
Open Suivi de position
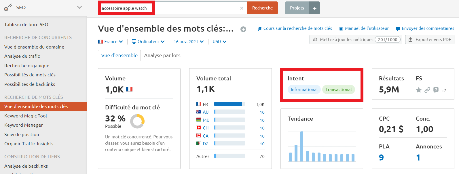coord(22,135)
